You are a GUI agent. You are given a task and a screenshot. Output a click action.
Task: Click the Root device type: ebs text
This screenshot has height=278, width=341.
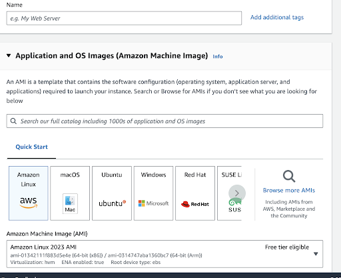click(x=136, y=262)
